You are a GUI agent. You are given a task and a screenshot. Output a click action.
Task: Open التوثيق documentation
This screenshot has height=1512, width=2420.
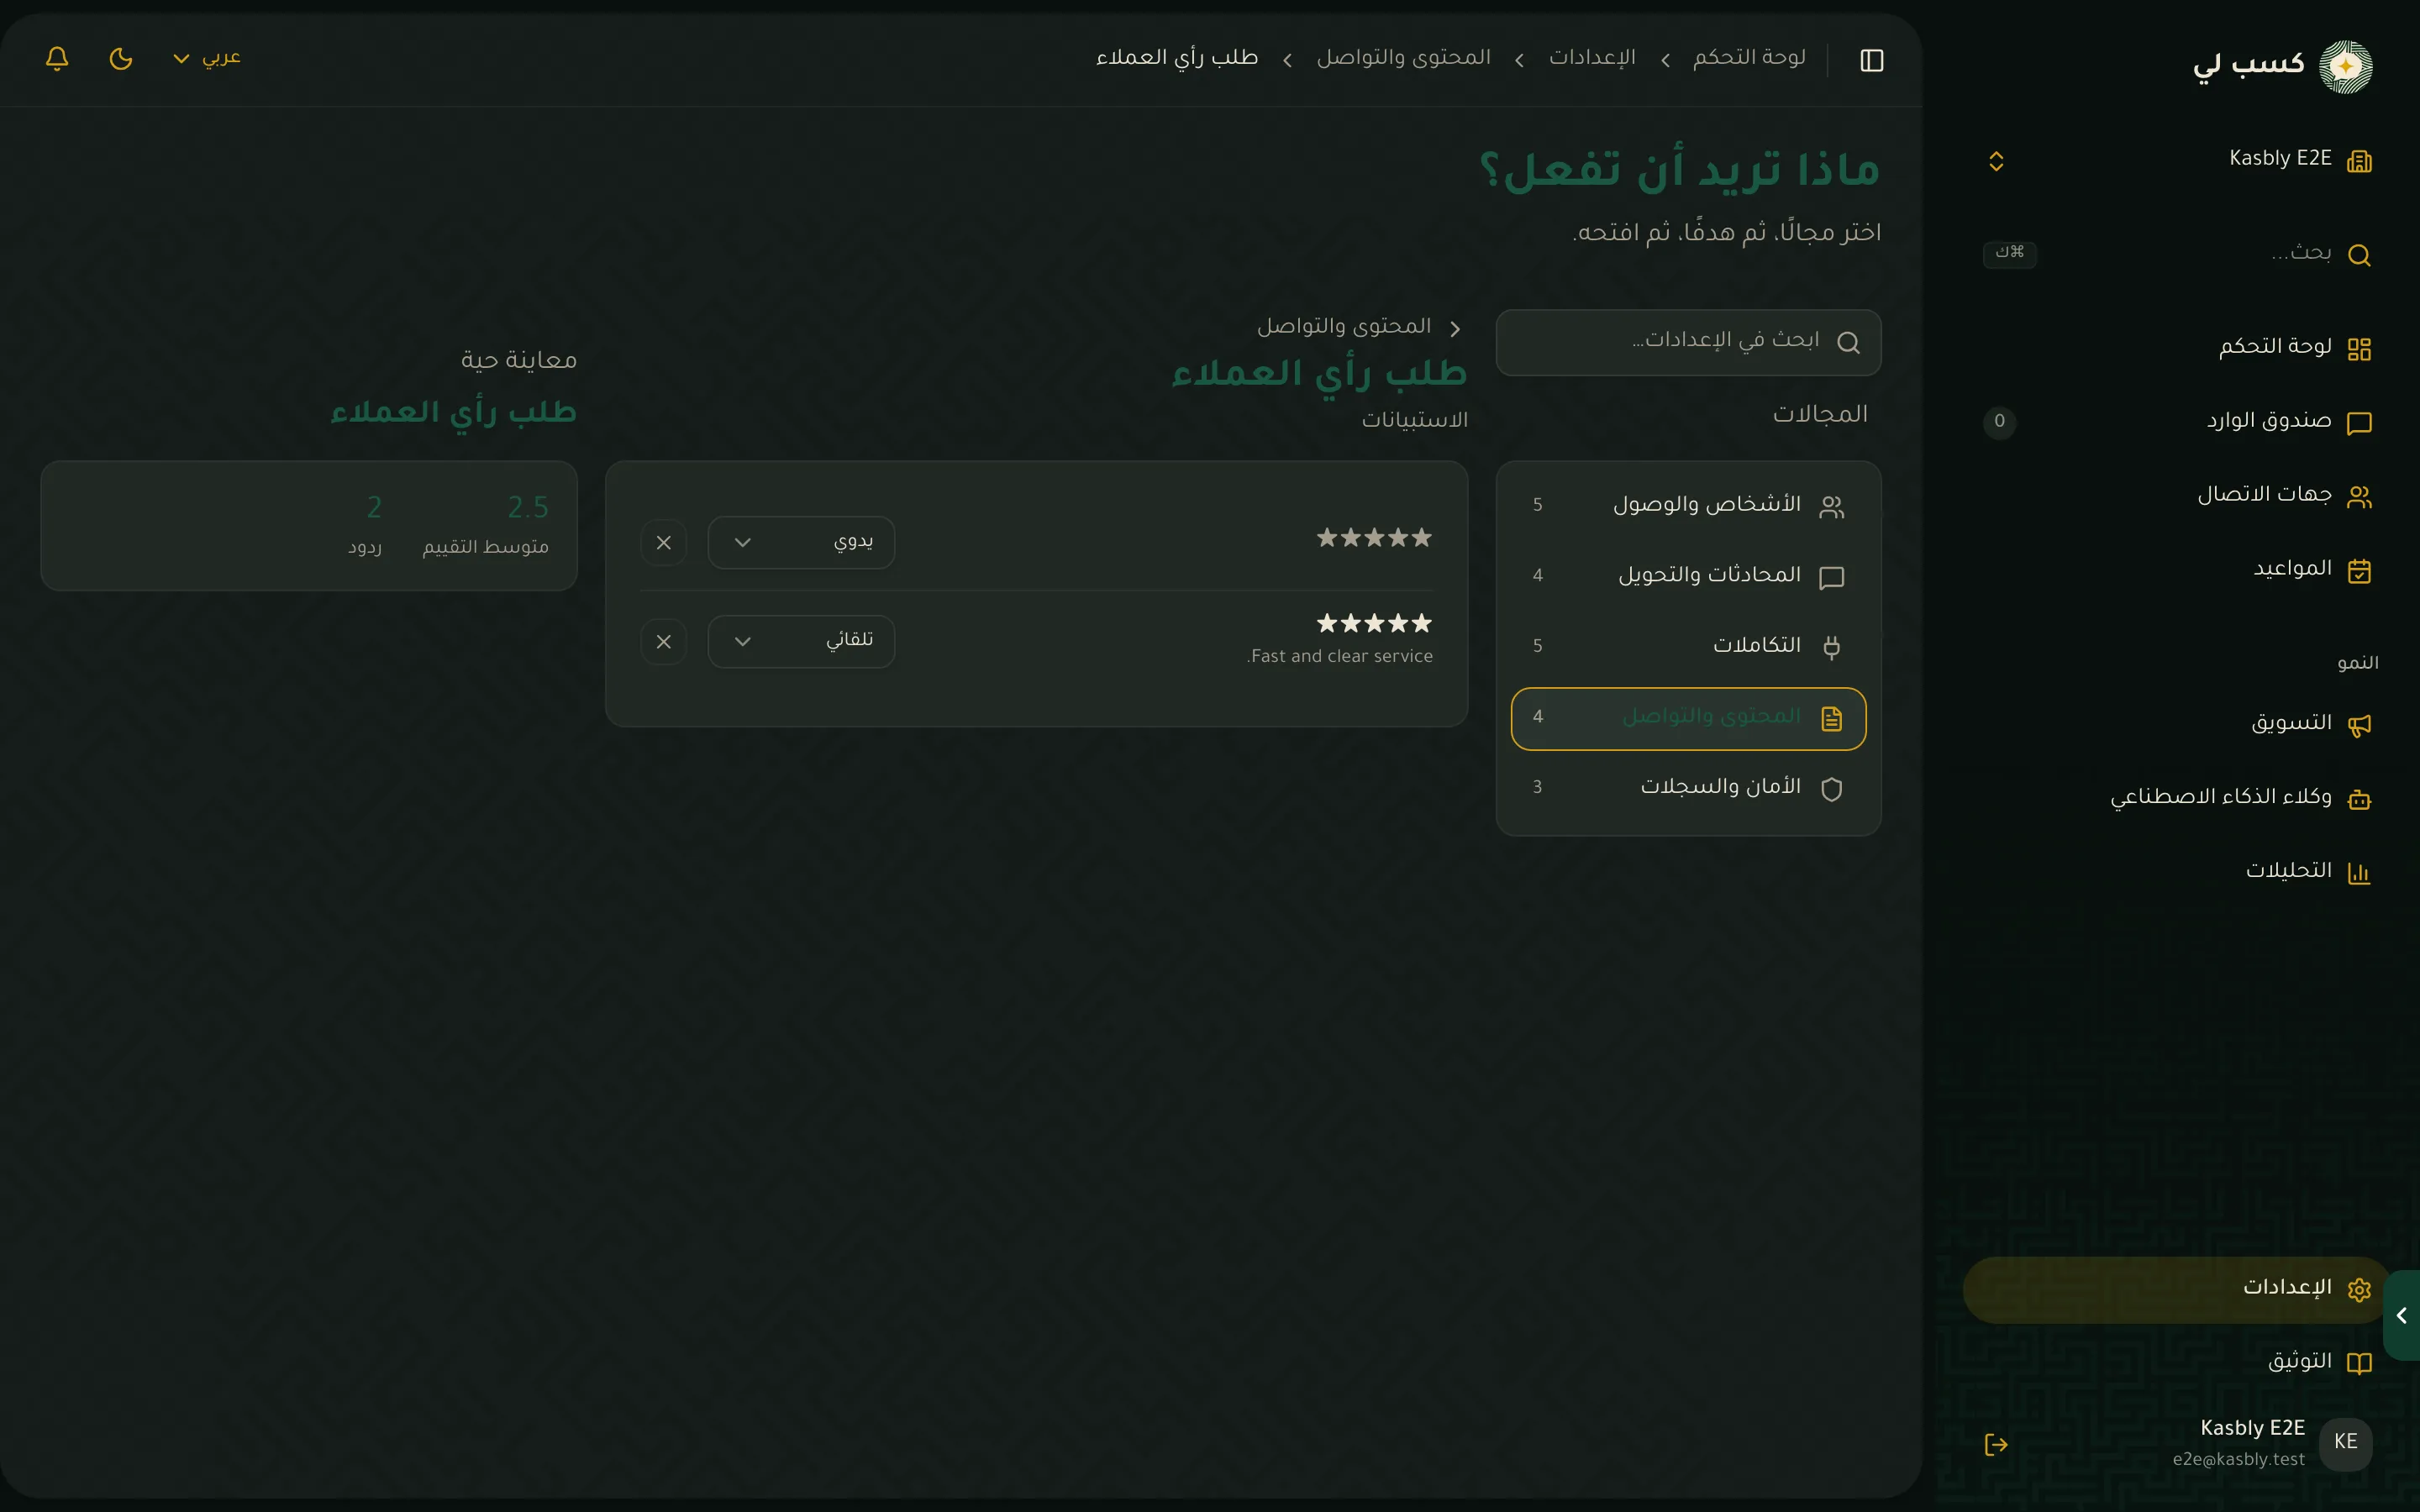2180,1363
